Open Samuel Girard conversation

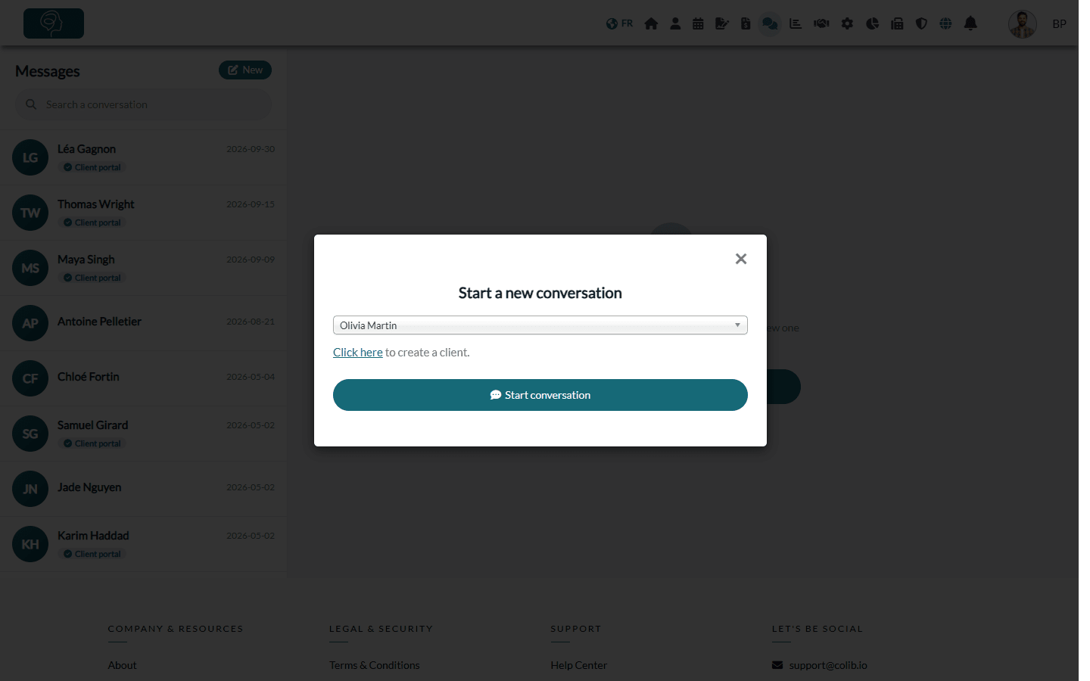tap(143, 434)
